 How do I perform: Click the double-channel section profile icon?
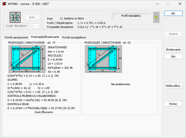[15, 17]
